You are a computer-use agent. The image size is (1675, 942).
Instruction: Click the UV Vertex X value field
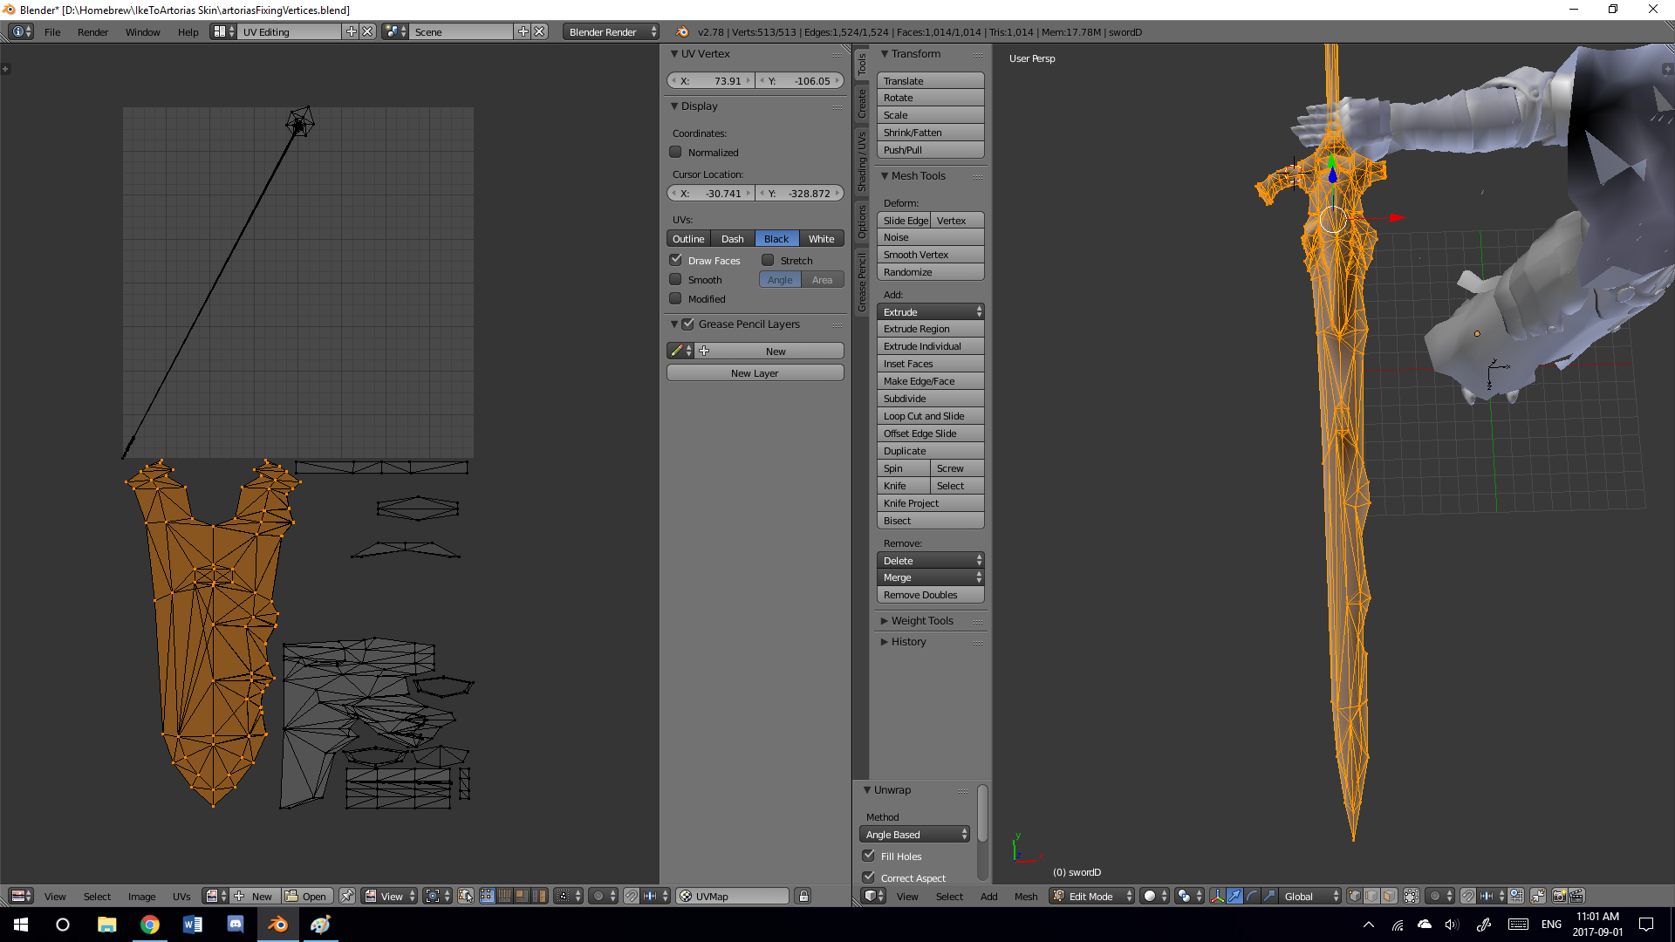(x=710, y=80)
